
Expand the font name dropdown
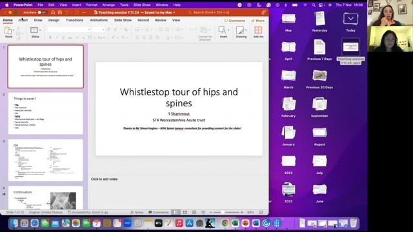tap(89, 30)
